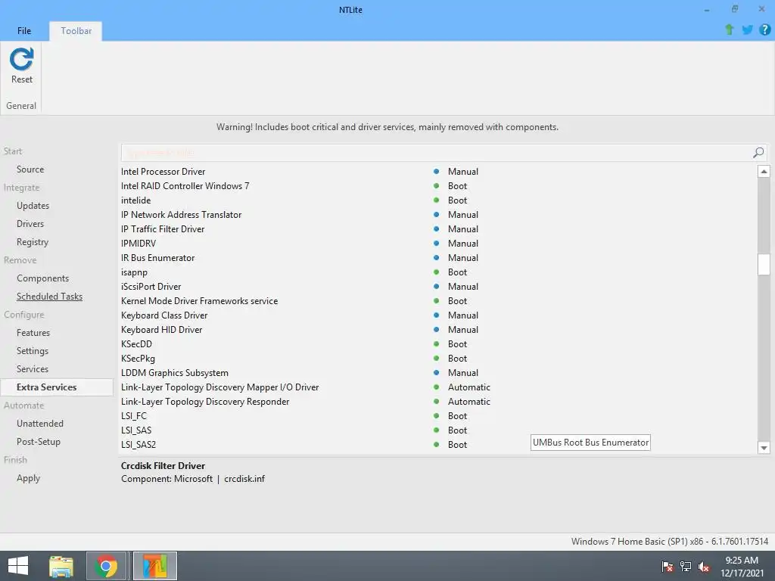Click the status dot for LSI_SAS2
The image size is (775, 581).
coord(437,444)
